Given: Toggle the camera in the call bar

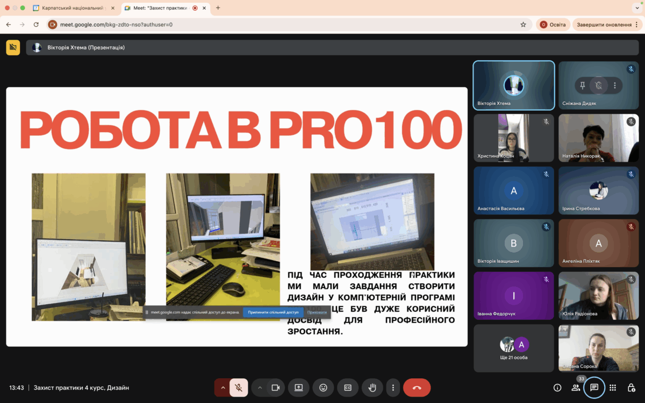Looking at the screenshot, I should [x=276, y=387].
